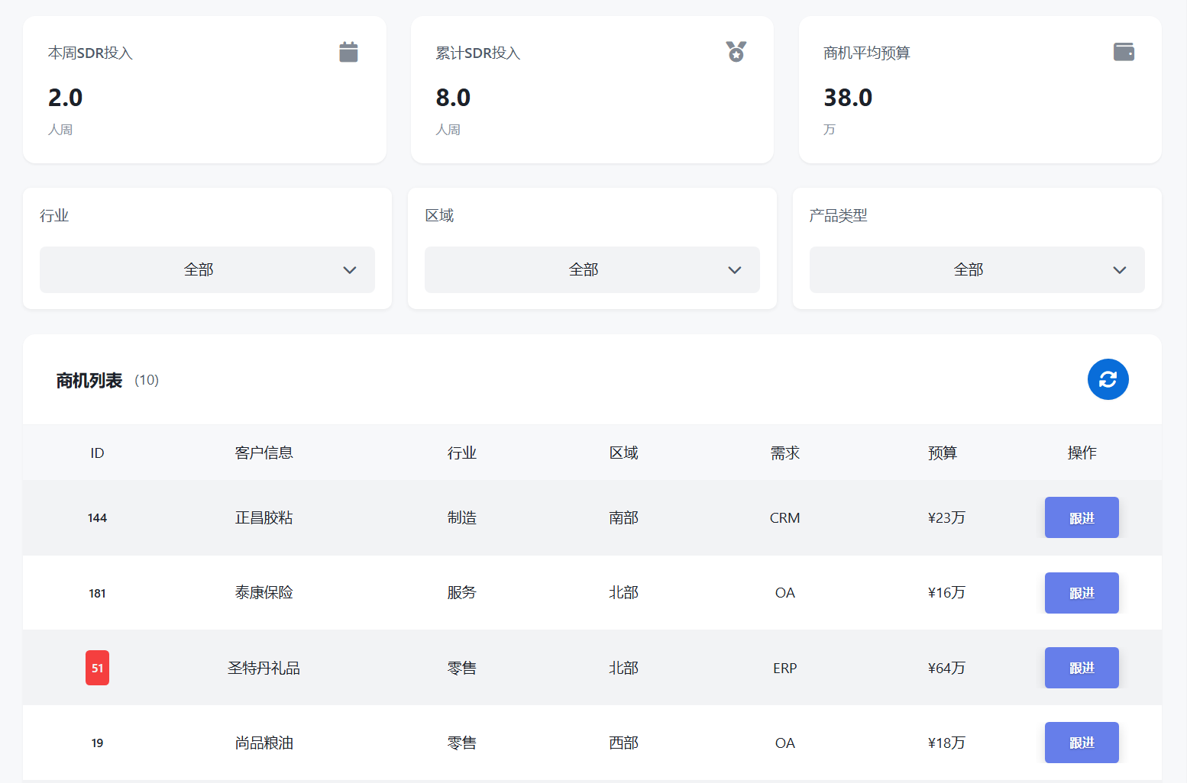Open the 行业 filter dropdown
This screenshot has height=783, width=1187.
click(x=207, y=269)
